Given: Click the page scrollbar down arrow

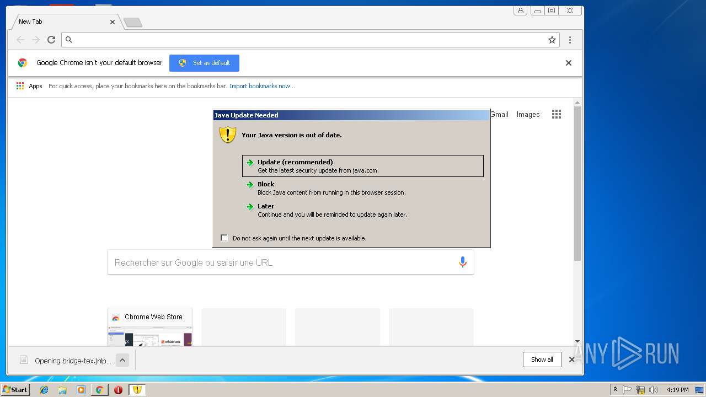Looking at the screenshot, I should point(577,341).
